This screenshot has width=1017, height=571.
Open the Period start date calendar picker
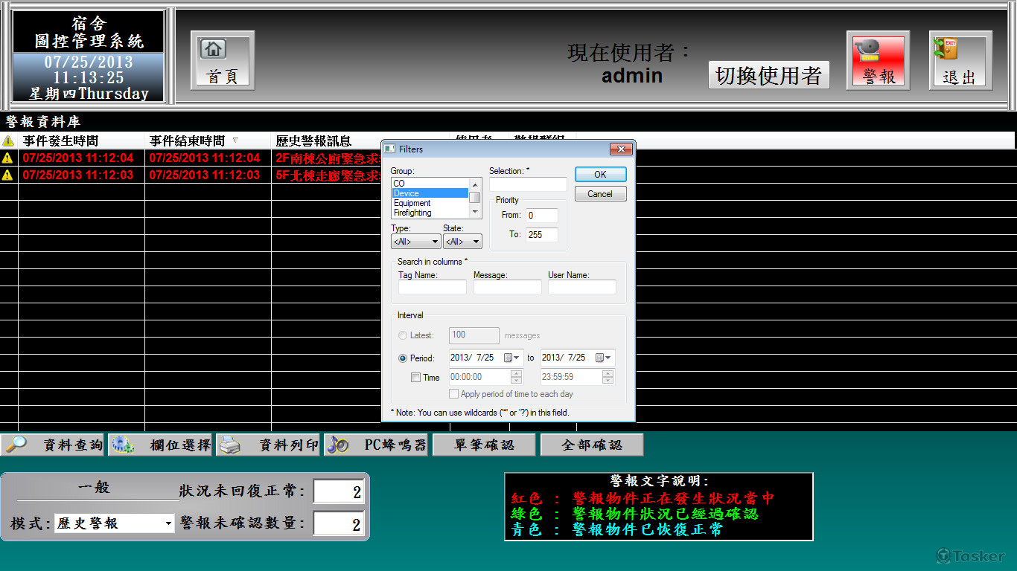tap(511, 358)
